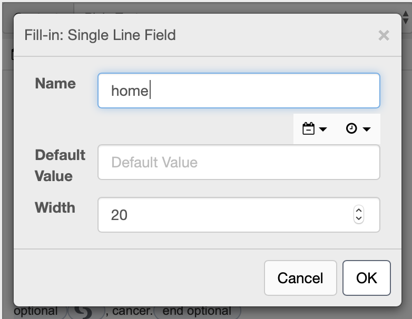Click into the Default Value input
Image resolution: width=412 pixels, height=319 pixels.
coord(239,162)
